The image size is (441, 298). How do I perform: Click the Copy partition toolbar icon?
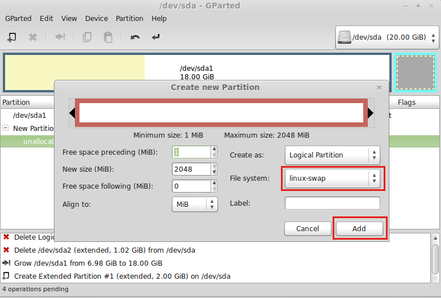[87, 37]
